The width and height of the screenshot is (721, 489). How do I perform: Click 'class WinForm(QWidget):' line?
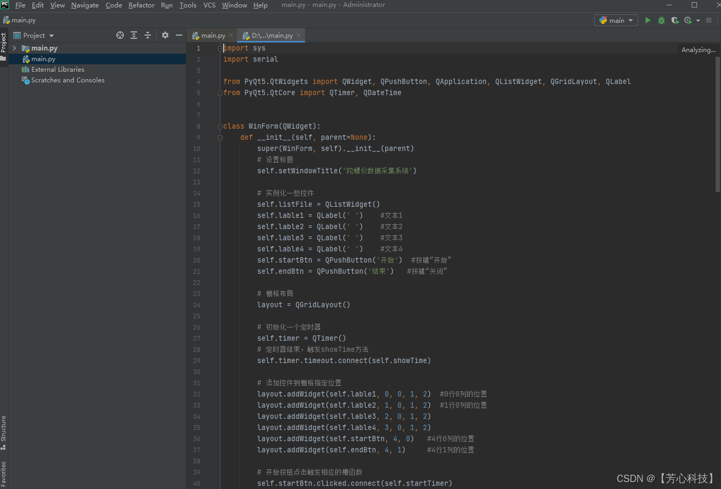(x=272, y=127)
